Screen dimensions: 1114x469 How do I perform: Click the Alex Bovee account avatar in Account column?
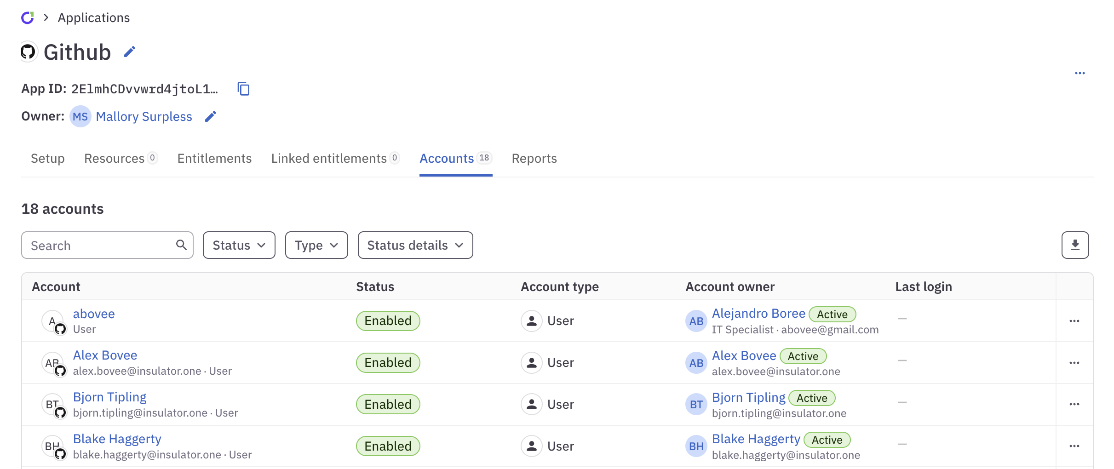coord(53,363)
